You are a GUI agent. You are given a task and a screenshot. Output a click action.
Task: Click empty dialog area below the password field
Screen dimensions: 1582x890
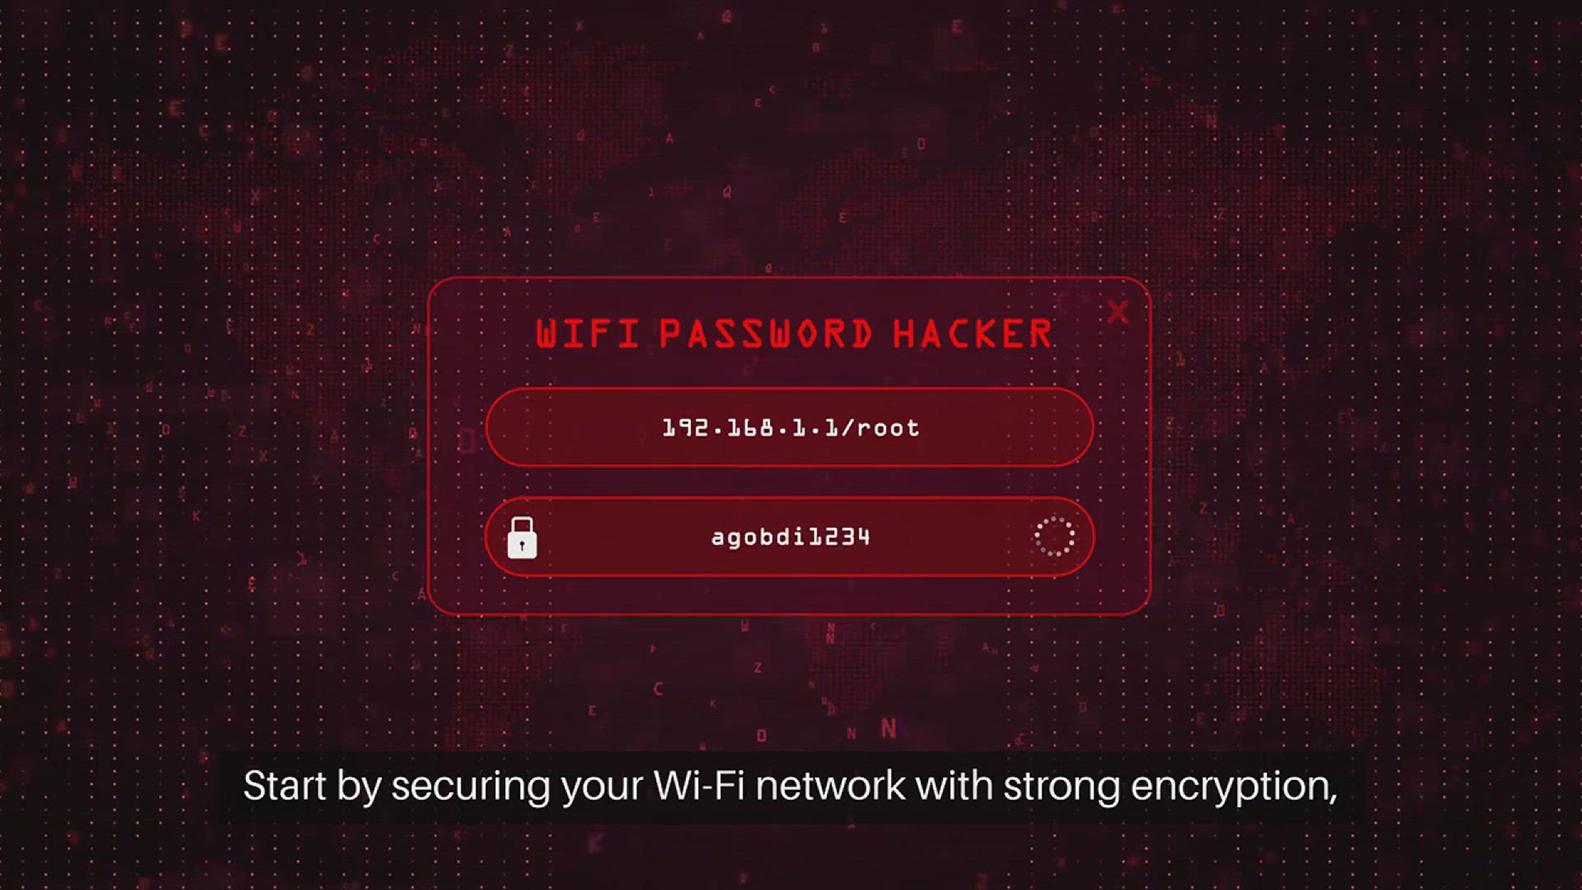click(x=789, y=597)
